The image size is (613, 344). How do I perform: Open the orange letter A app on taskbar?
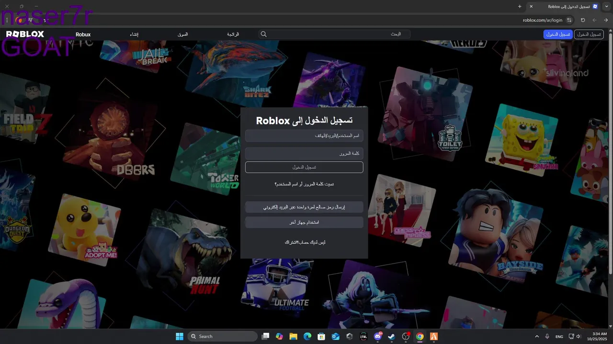(434, 336)
